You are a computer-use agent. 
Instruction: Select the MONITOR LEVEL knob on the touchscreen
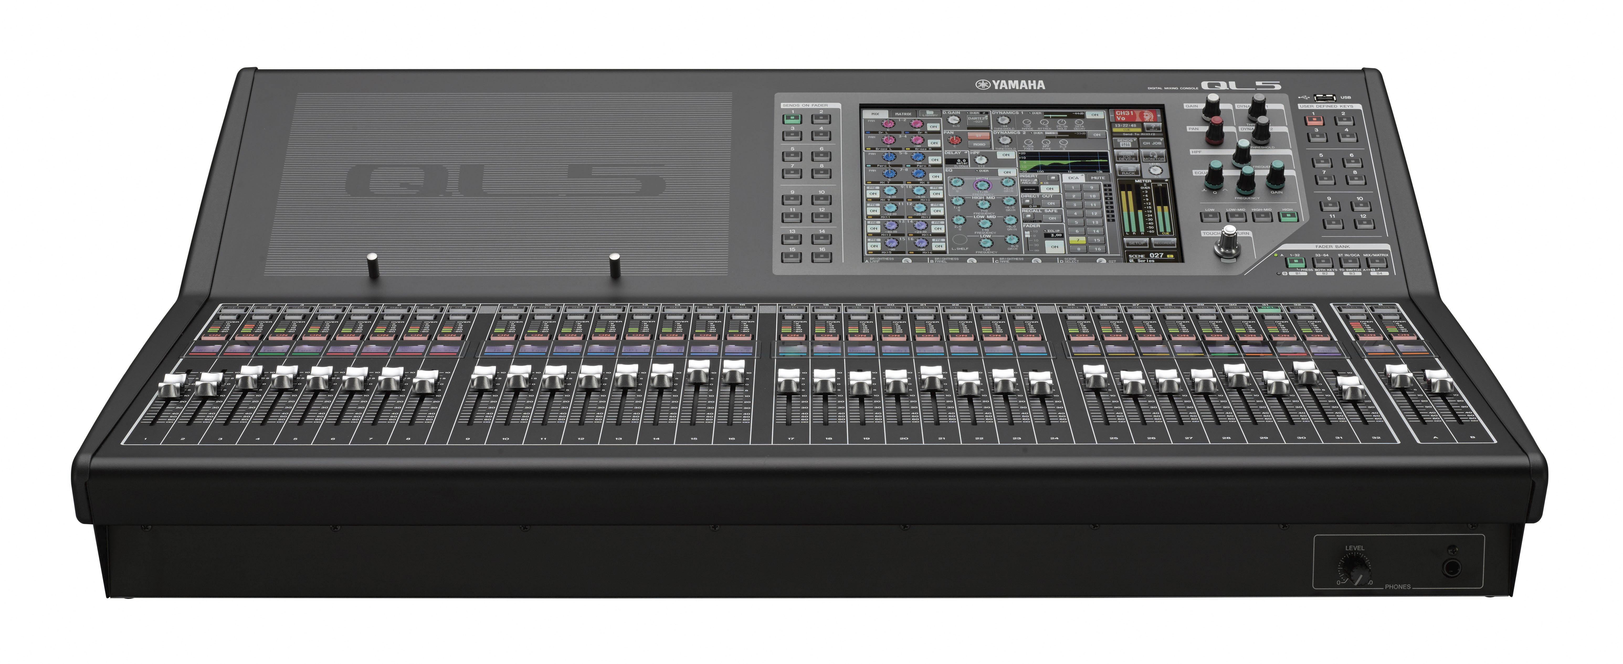tap(1156, 170)
